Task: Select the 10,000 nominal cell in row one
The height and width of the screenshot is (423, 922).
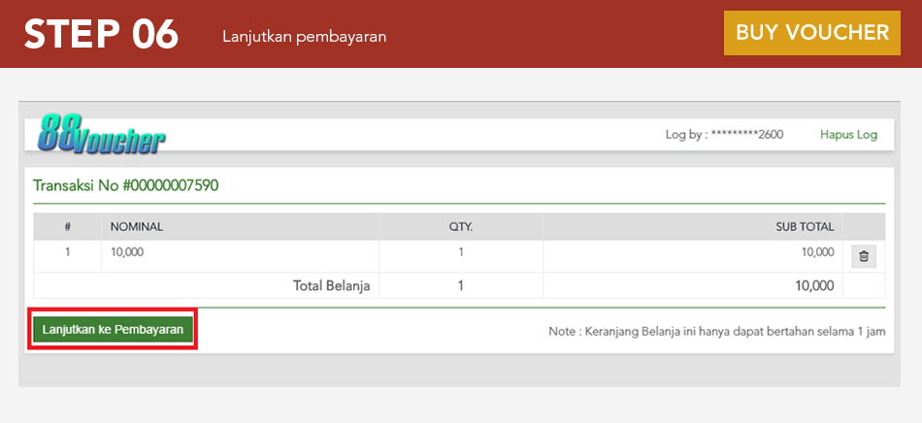Action: (129, 252)
